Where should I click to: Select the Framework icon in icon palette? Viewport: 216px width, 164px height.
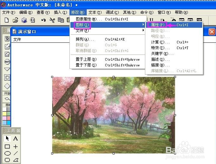pos(7,77)
